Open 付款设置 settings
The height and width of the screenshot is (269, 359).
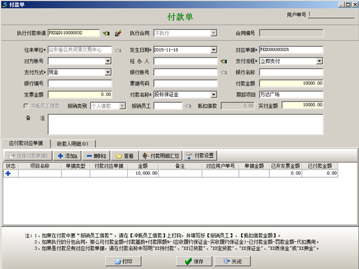200,156
